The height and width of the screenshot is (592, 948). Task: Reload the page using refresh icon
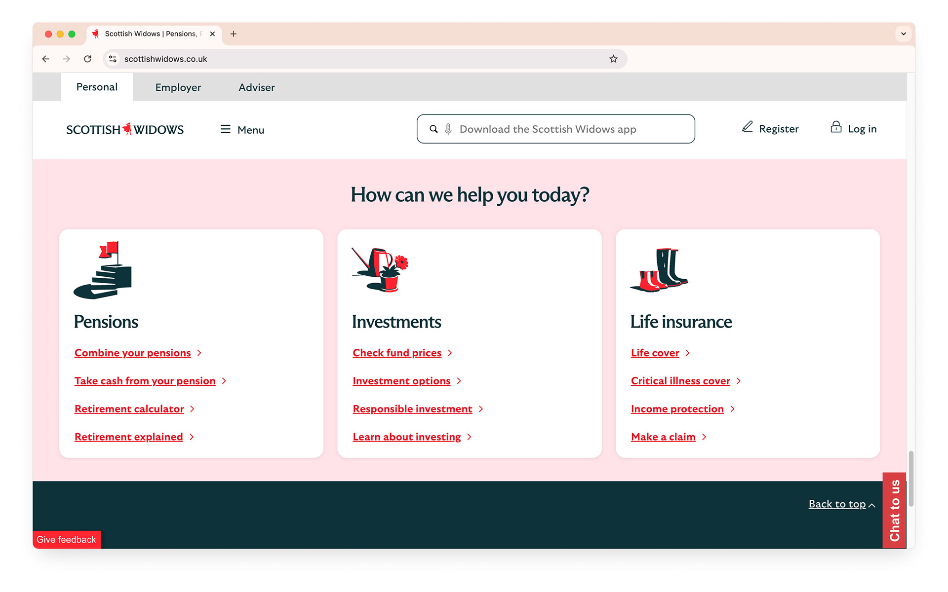88,59
